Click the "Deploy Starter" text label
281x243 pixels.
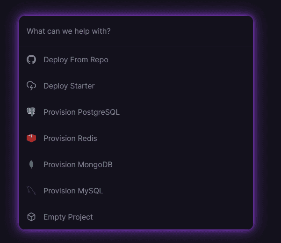(x=69, y=86)
